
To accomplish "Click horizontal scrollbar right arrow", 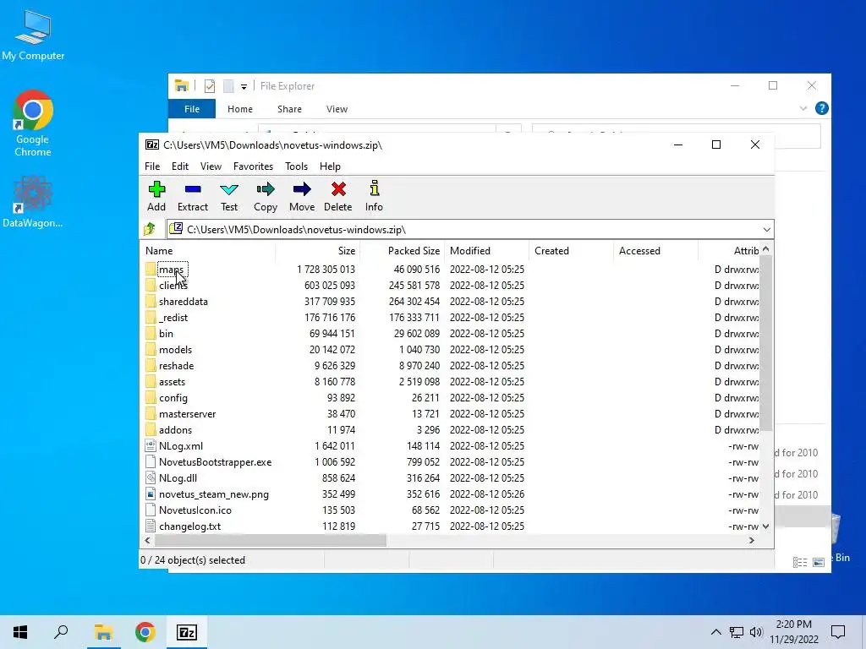I will (x=752, y=541).
